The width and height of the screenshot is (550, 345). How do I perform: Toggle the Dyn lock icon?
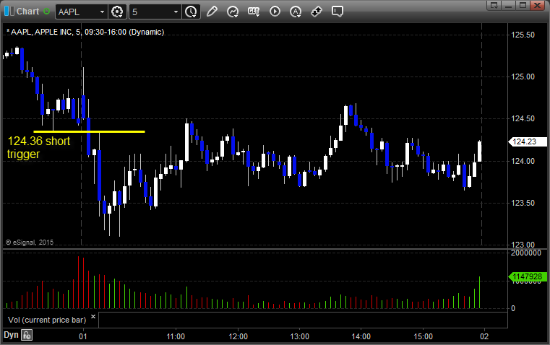(27, 335)
